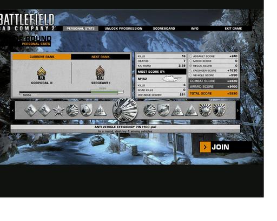
Task: Click the orange 'TOTAL SCORE' row
Action: pyautogui.click(x=213, y=93)
